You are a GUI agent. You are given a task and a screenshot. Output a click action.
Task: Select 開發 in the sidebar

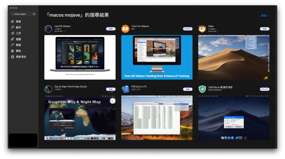click(x=18, y=45)
